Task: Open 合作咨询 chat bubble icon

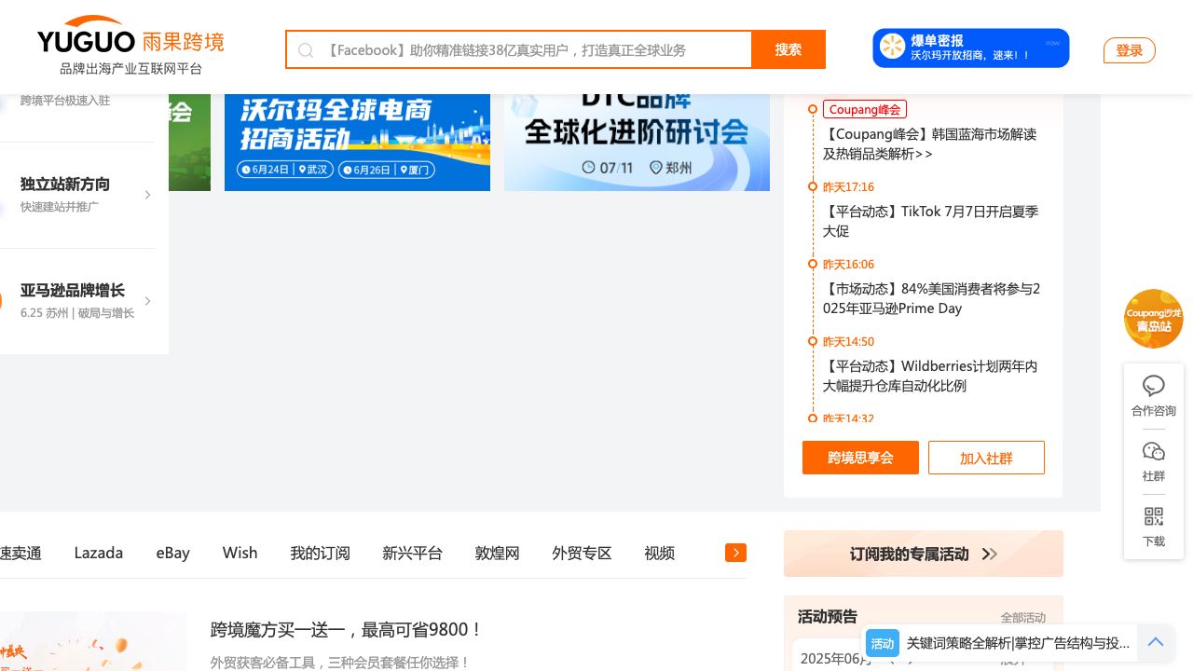Action: [1154, 386]
